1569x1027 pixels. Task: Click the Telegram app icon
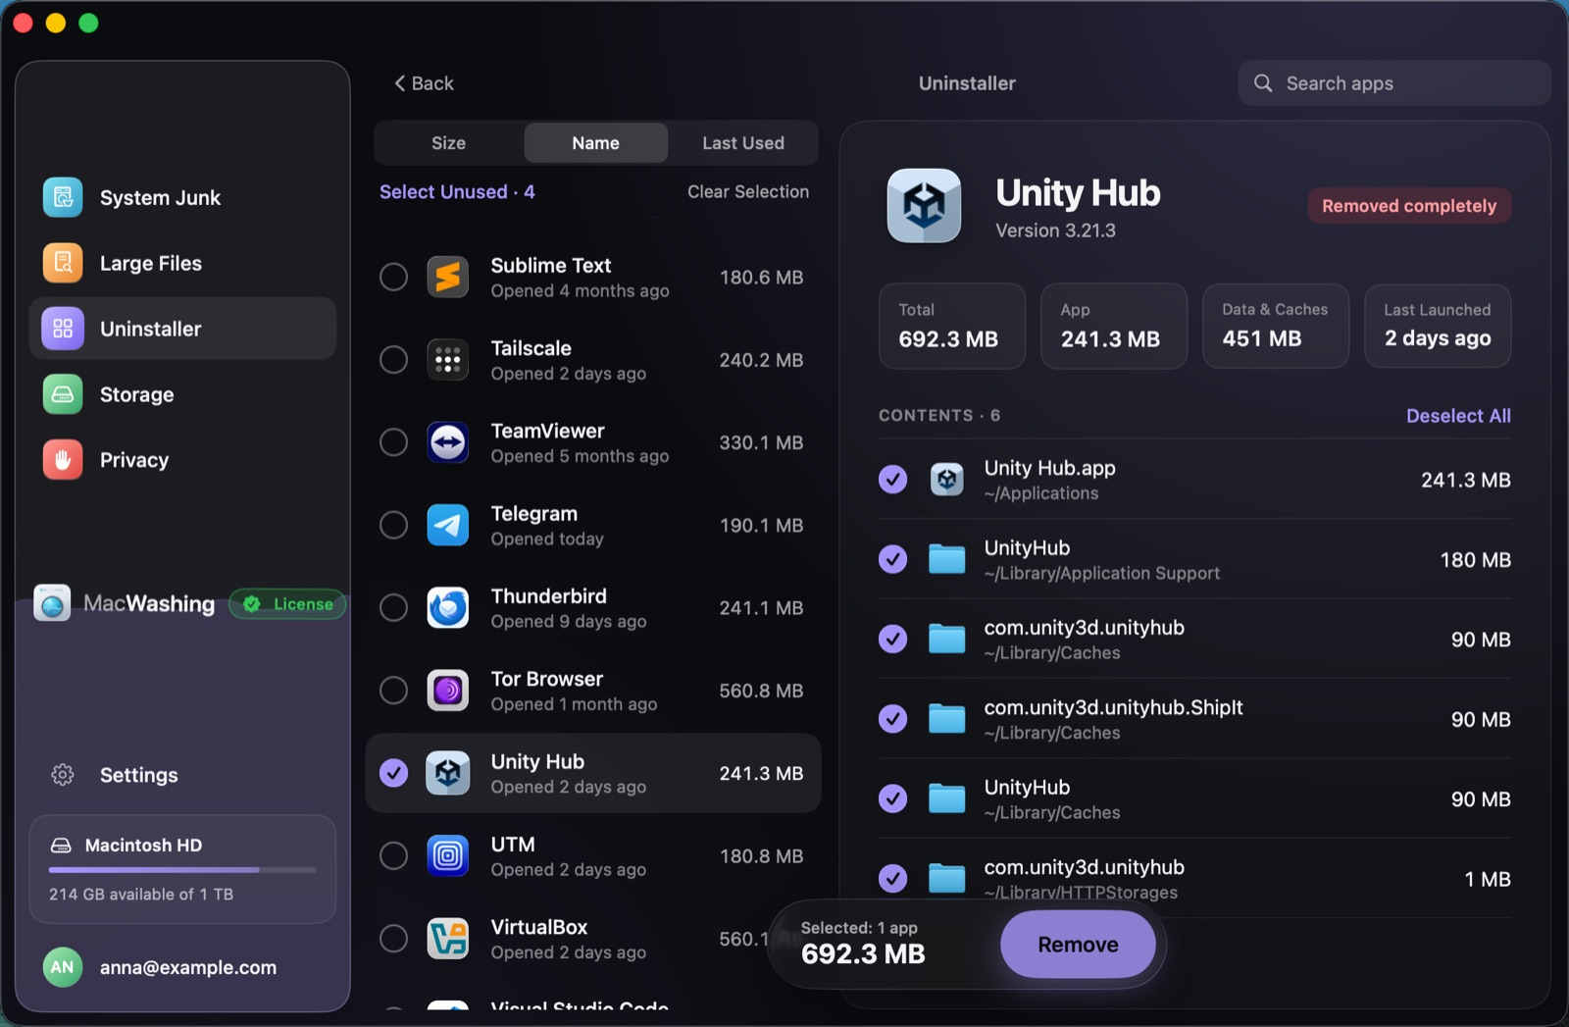coord(448,526)
